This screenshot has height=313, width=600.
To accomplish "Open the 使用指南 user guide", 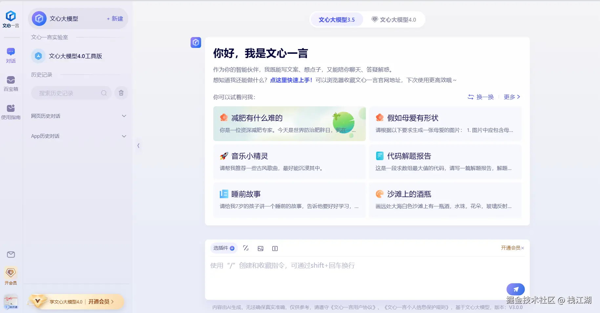I will tap(11, 112).
